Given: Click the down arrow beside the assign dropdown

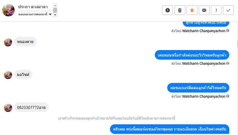Looking at the screenshot, I should point(55,15).
